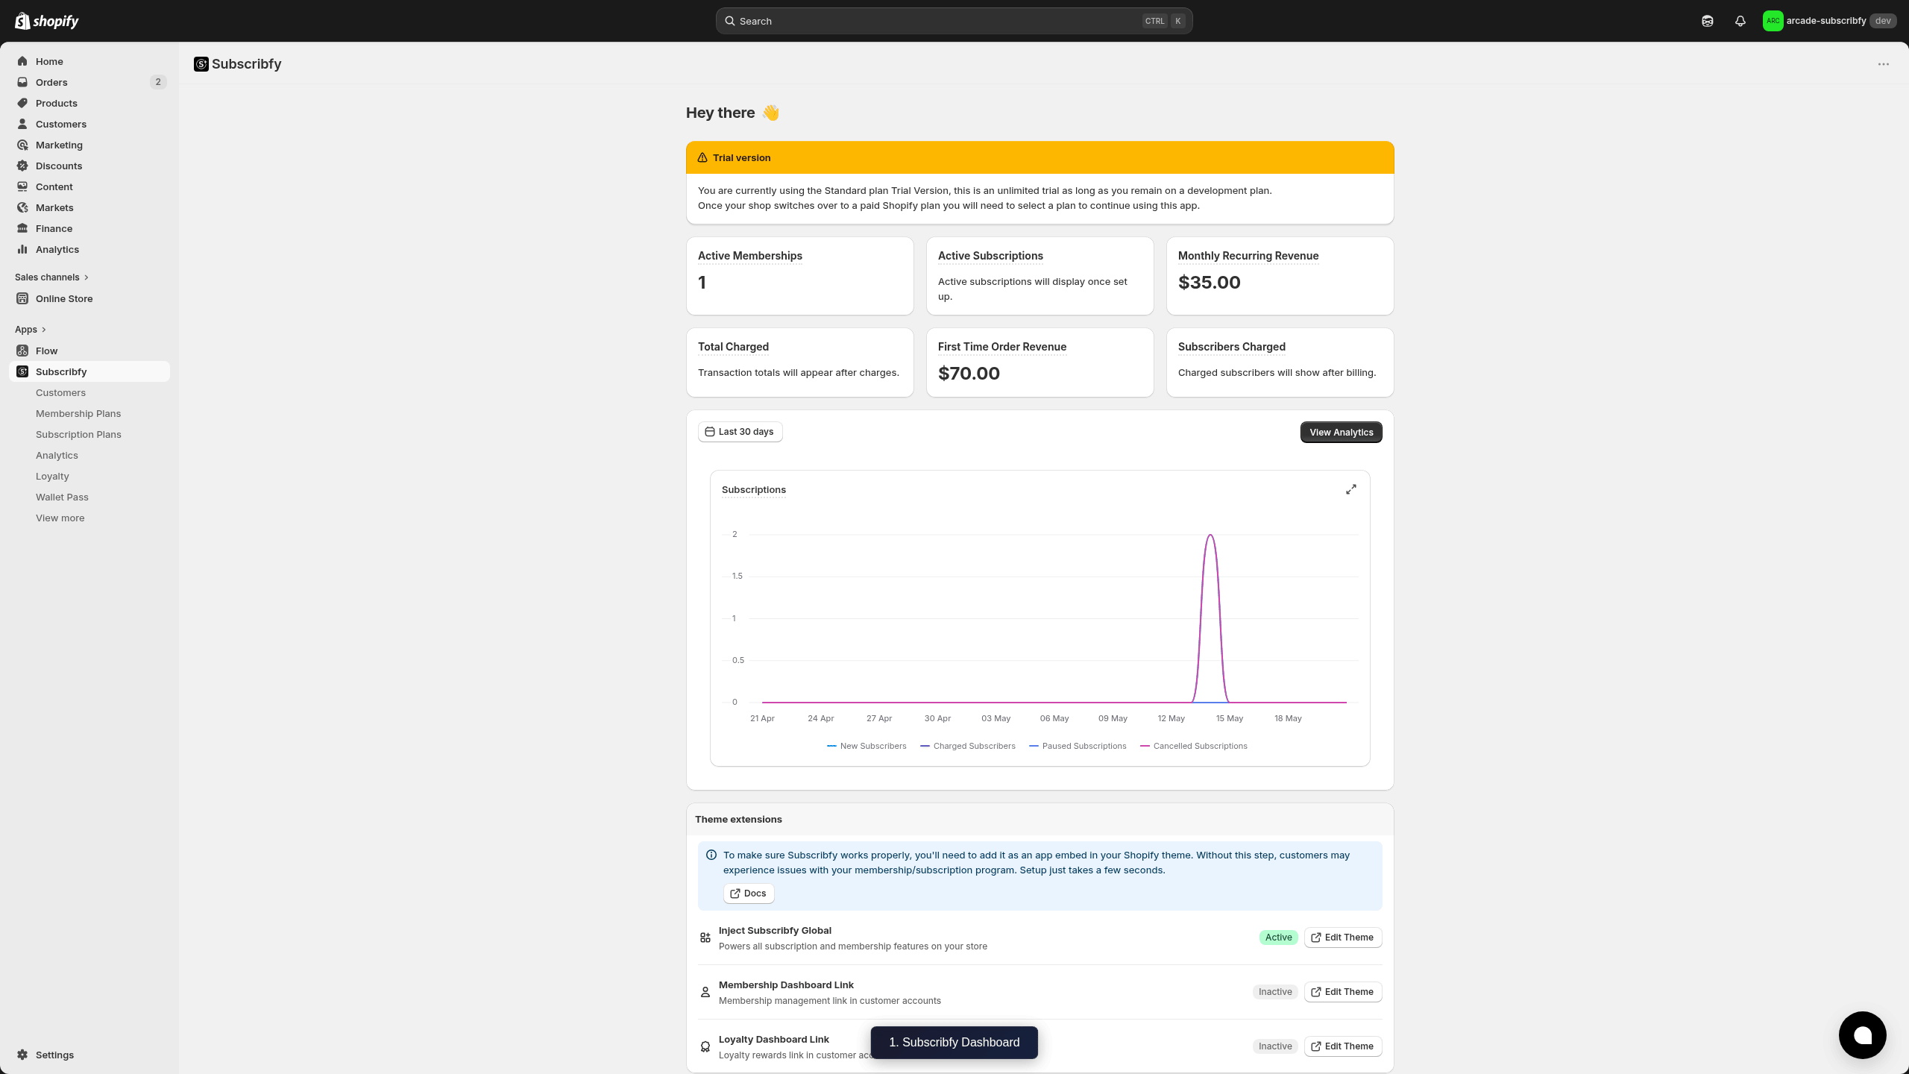Click the Orders count badge 2
Image resolution: width=1909 pixels, height=1074 pixels.
pyautogui.click(x=158, y=82)
